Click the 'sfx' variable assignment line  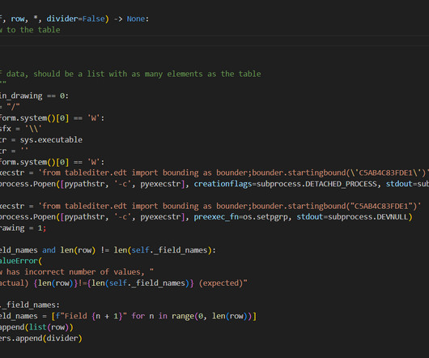pos(21,129)
